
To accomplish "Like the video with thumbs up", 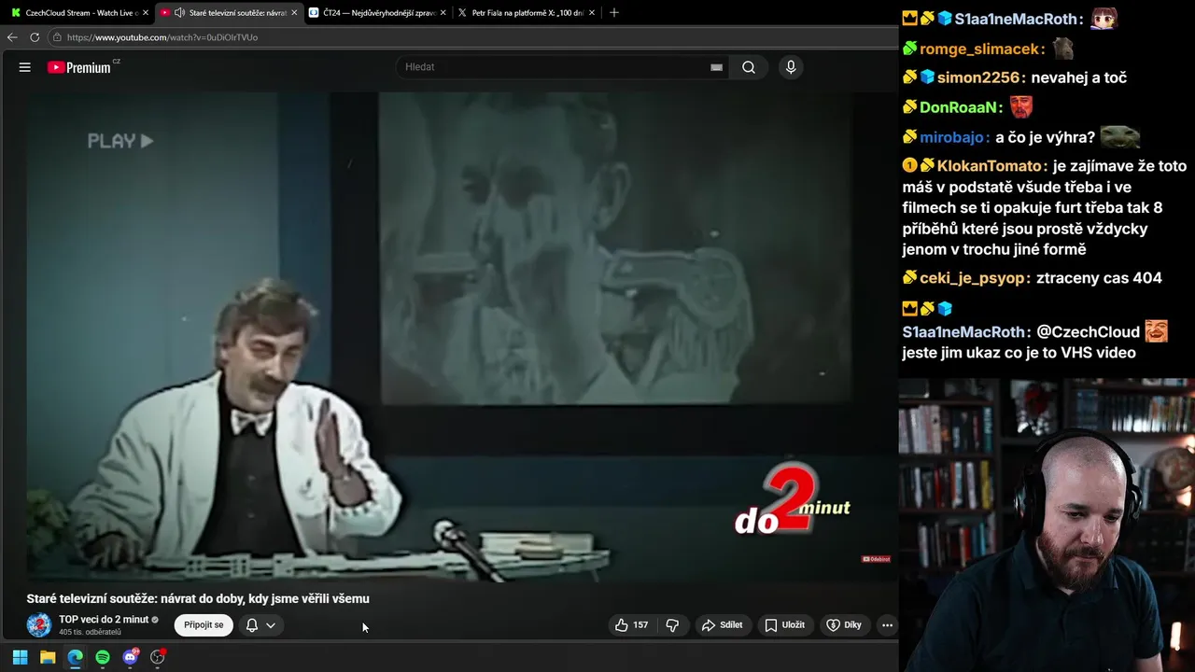I will (631, 625).
